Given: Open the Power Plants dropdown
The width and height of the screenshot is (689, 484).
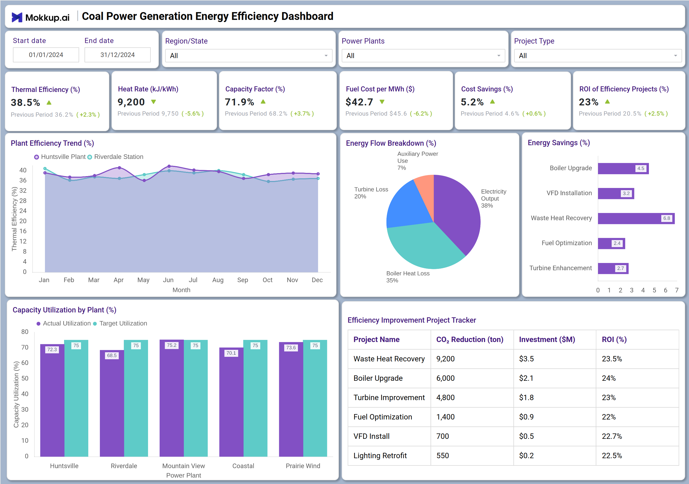Looking at the screenshot, I should tap(423, 56).
